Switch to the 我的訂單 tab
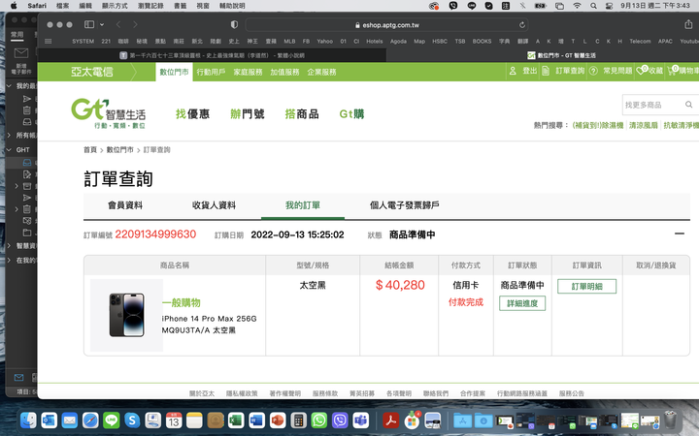The width and height of the screenshot is (699, 436). pos(303,205)
